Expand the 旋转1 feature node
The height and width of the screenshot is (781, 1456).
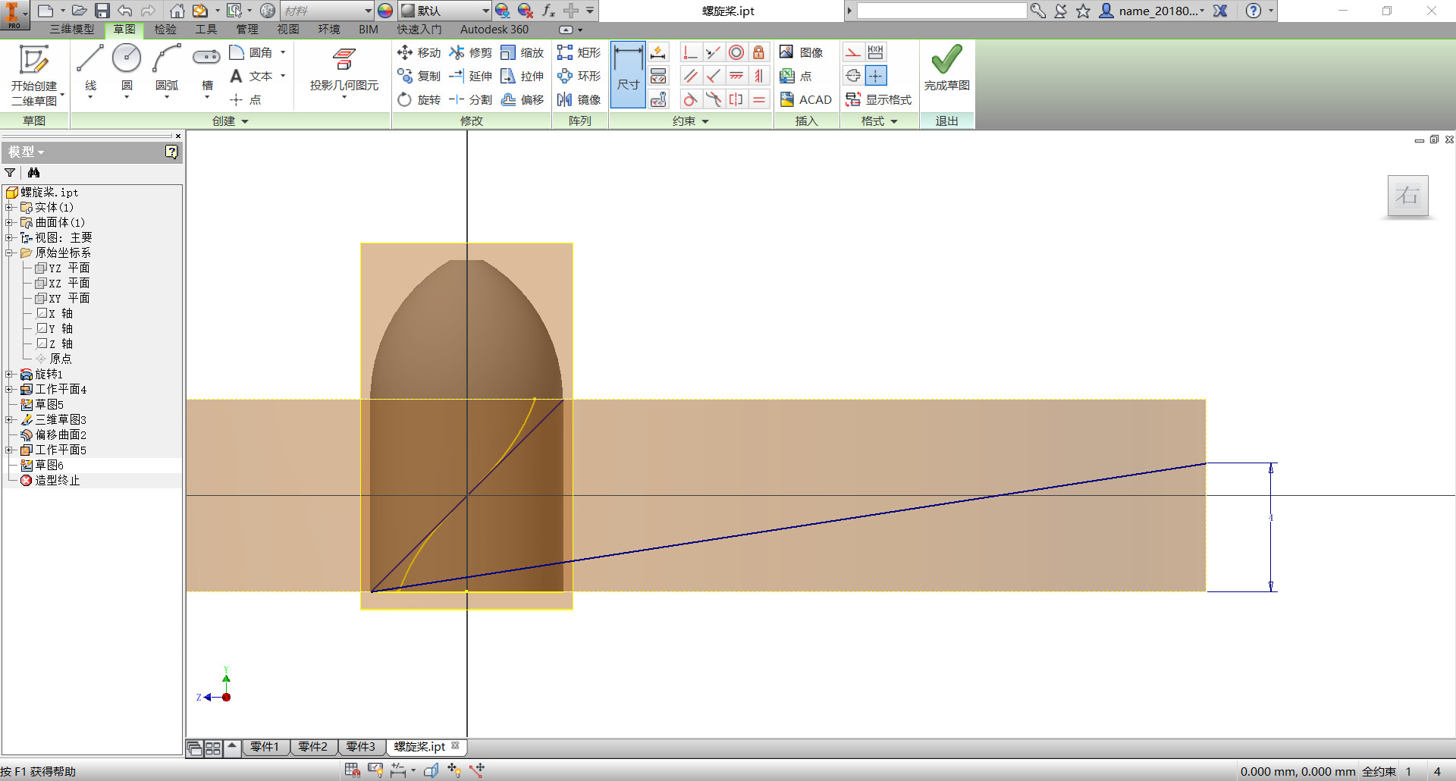[9, 374]
